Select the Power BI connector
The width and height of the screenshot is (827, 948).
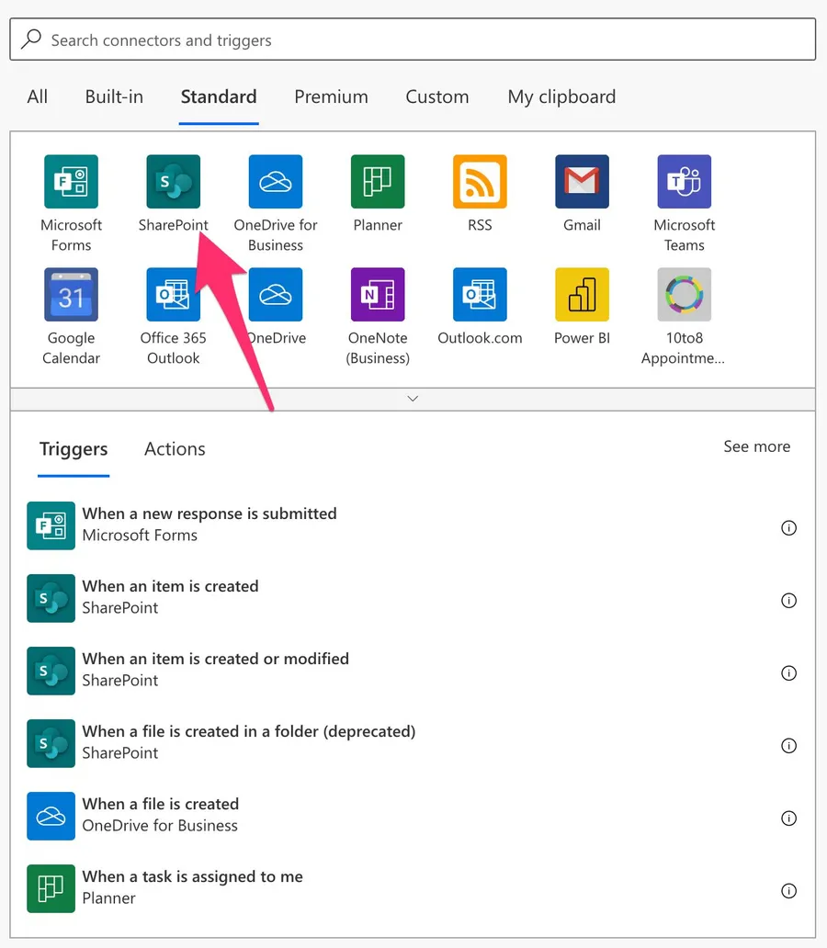(582, 295)
